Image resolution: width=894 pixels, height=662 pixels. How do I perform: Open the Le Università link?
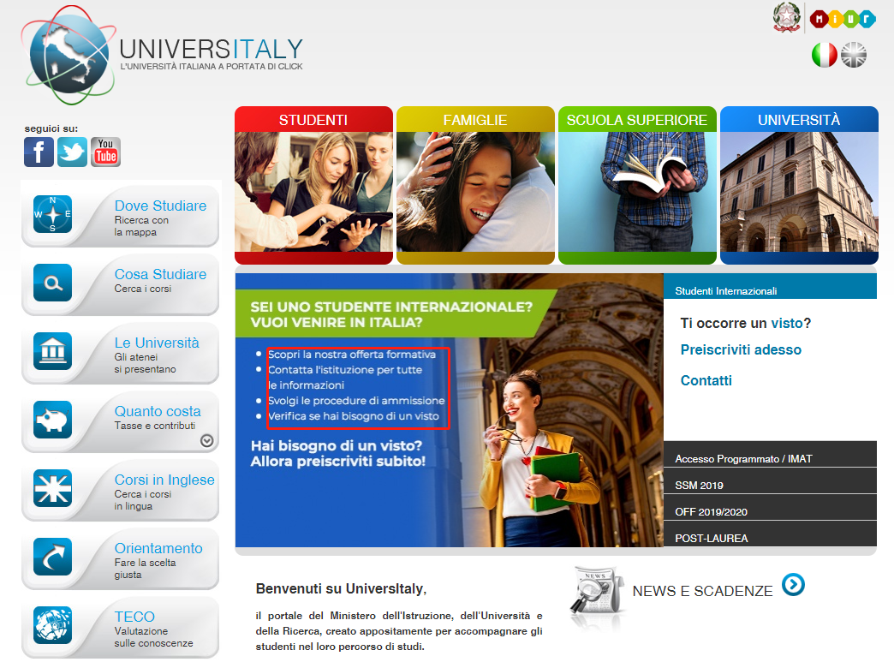(157, 343)
